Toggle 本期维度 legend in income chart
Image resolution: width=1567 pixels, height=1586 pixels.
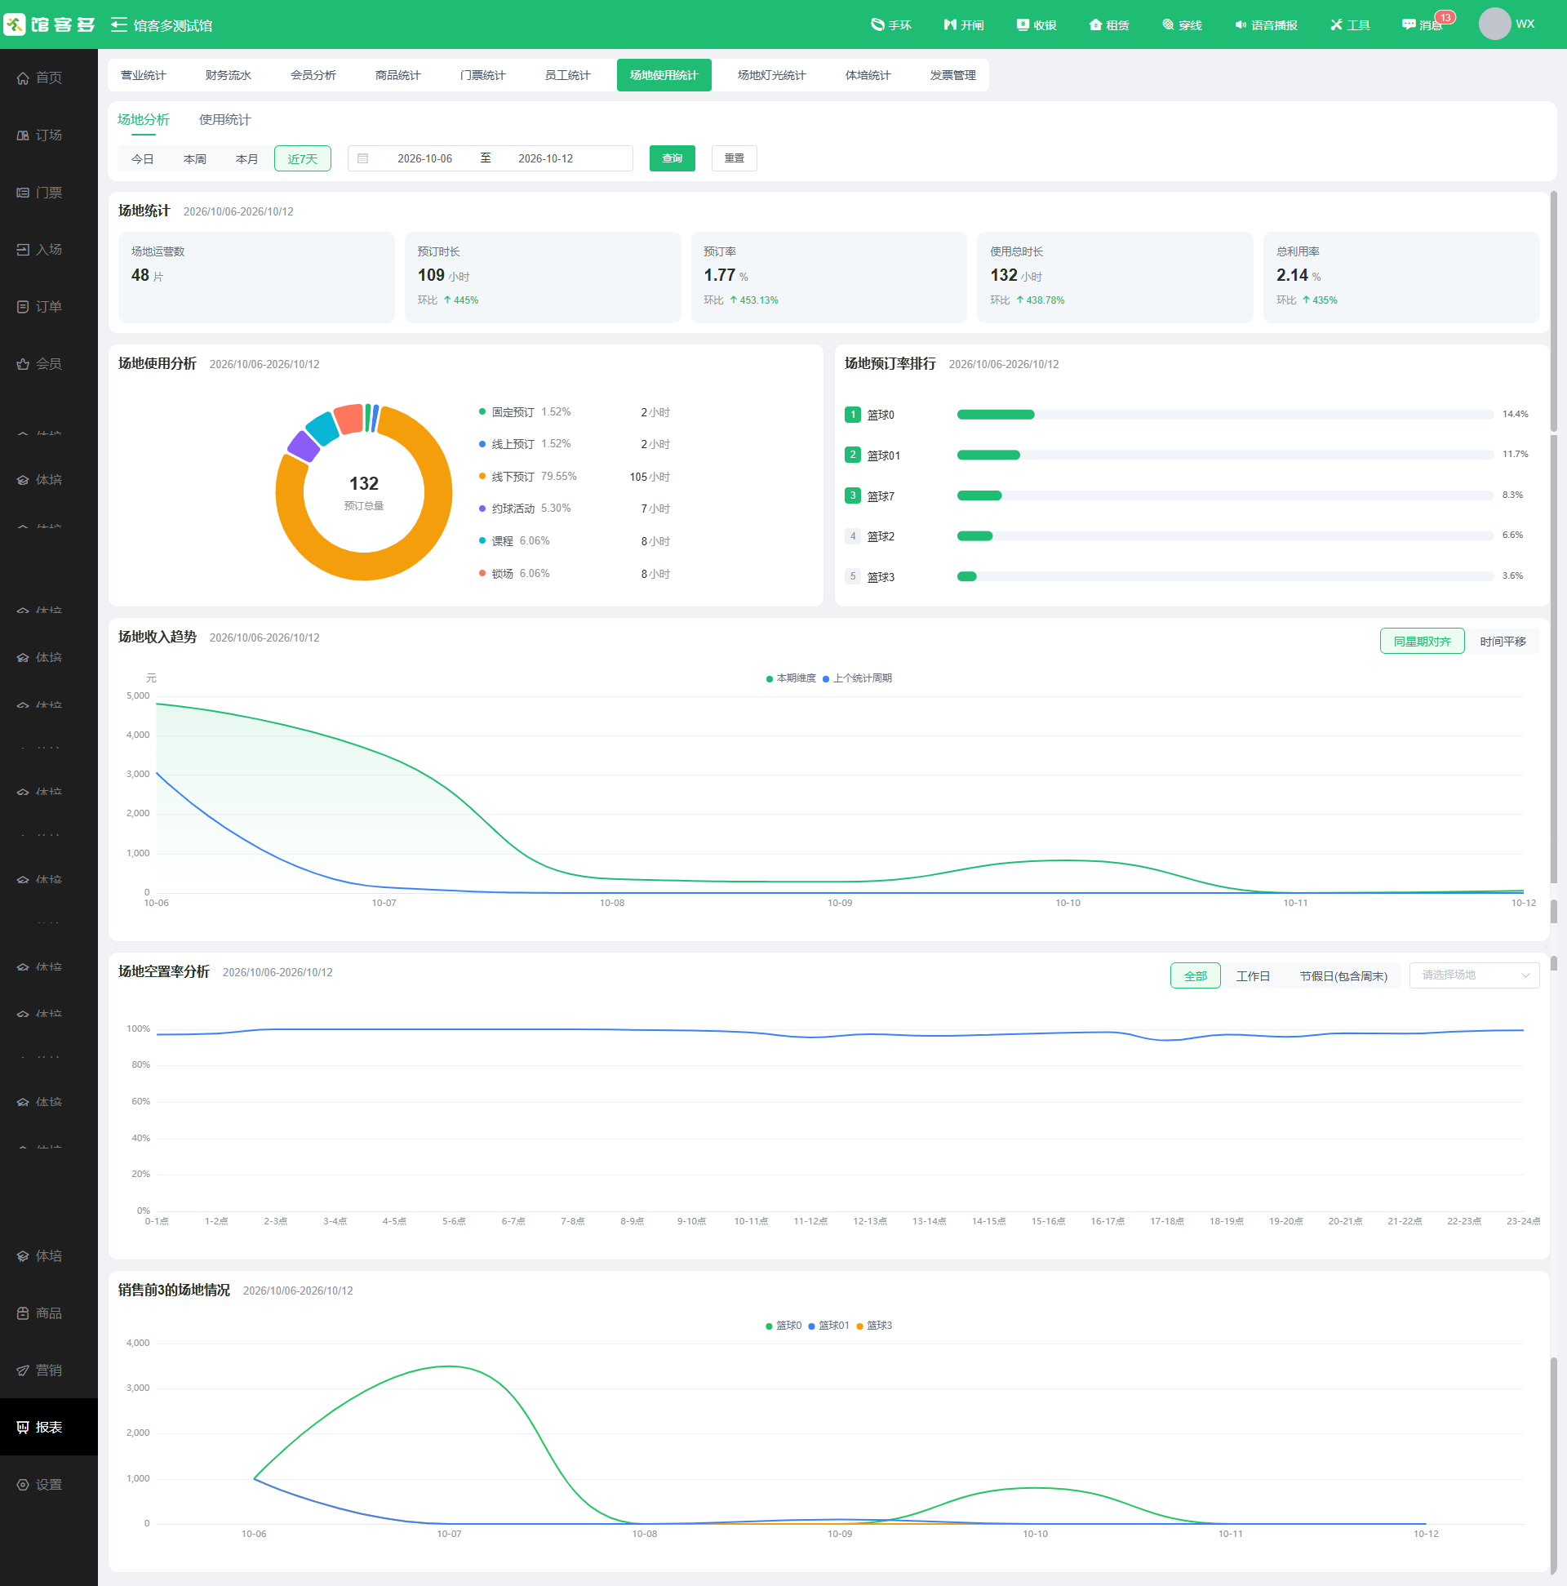tap(791, 678)
